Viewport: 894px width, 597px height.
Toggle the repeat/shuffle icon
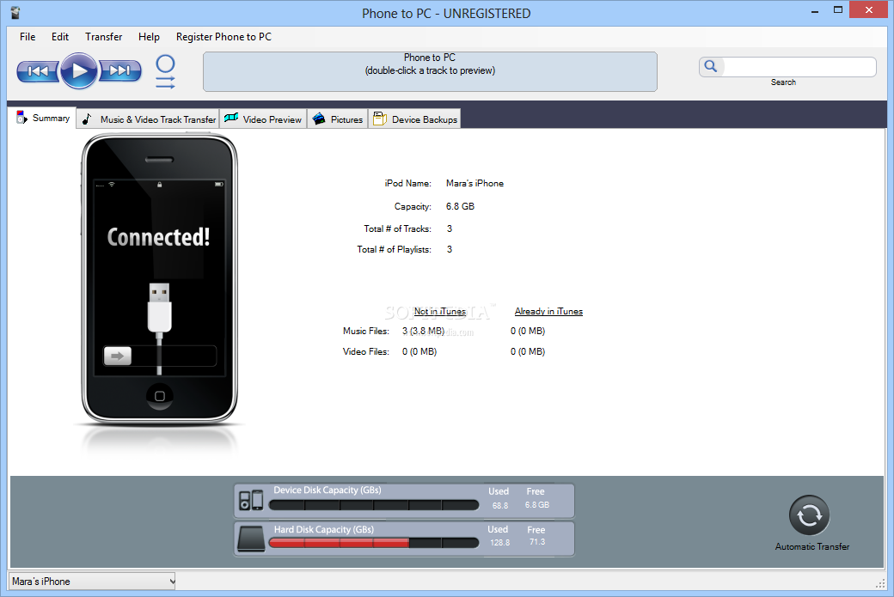pos(165,71)
